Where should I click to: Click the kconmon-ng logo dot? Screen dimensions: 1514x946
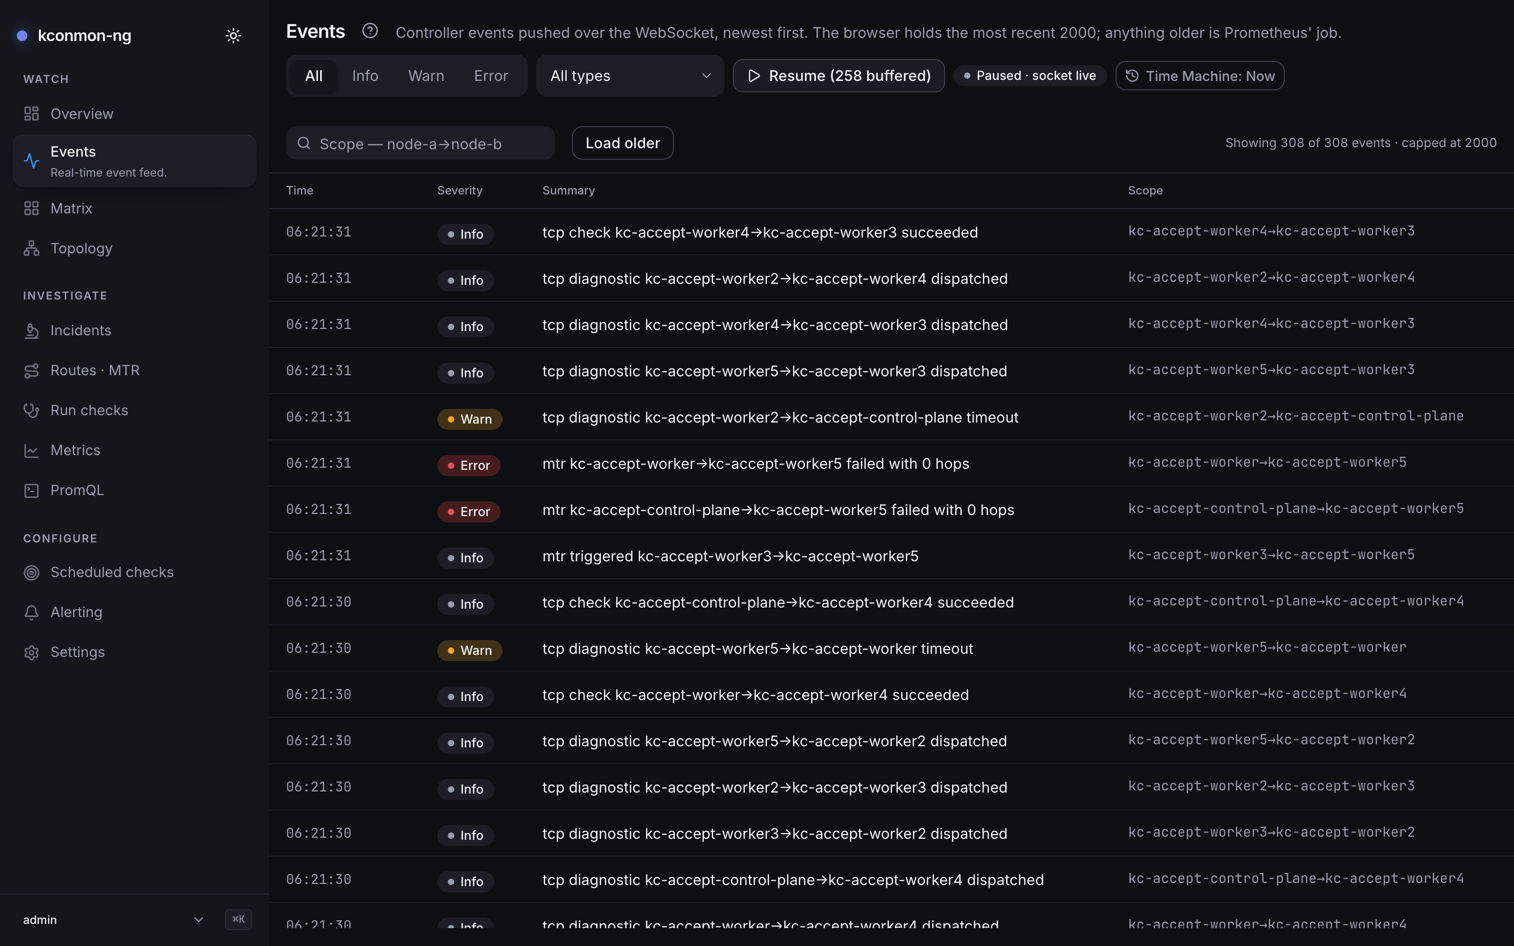click(x=22, y=36)
